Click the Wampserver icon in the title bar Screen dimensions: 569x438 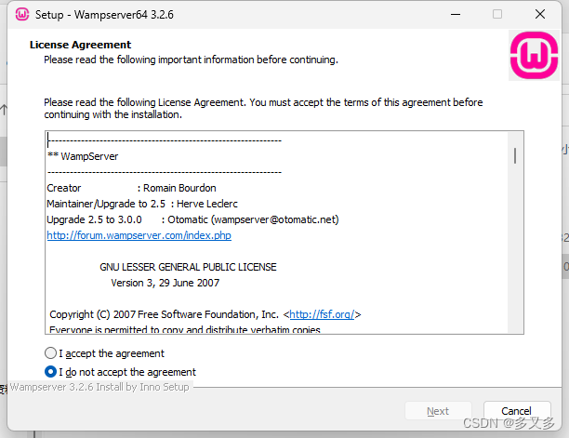tap(22, 15)
